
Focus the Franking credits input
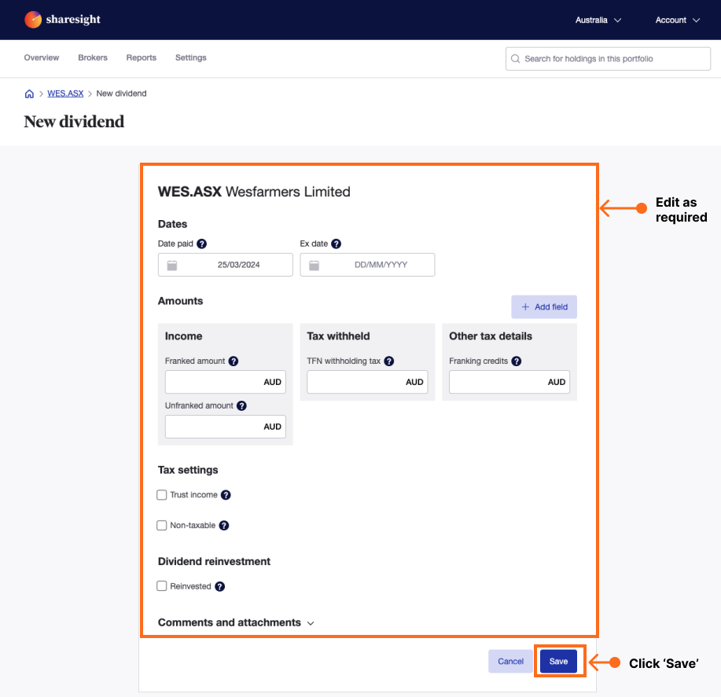(x=509, y=382)
